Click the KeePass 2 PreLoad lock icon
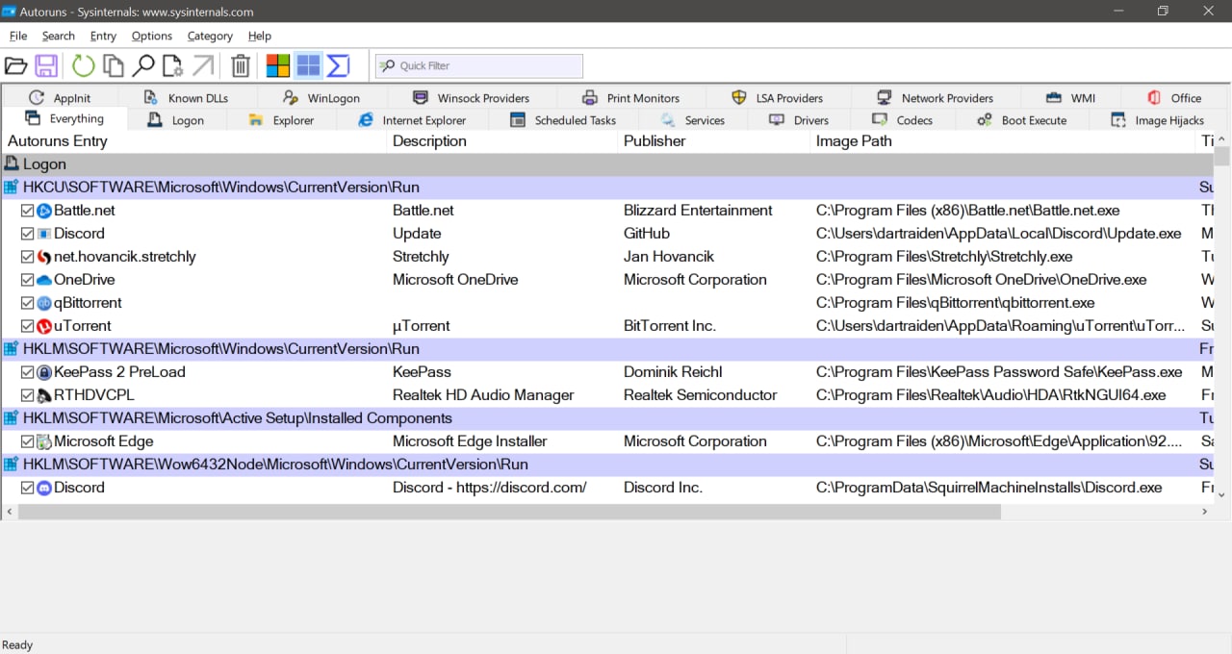Image resolution: width=1232 pixels, height=654 pixels. (44, 372)
